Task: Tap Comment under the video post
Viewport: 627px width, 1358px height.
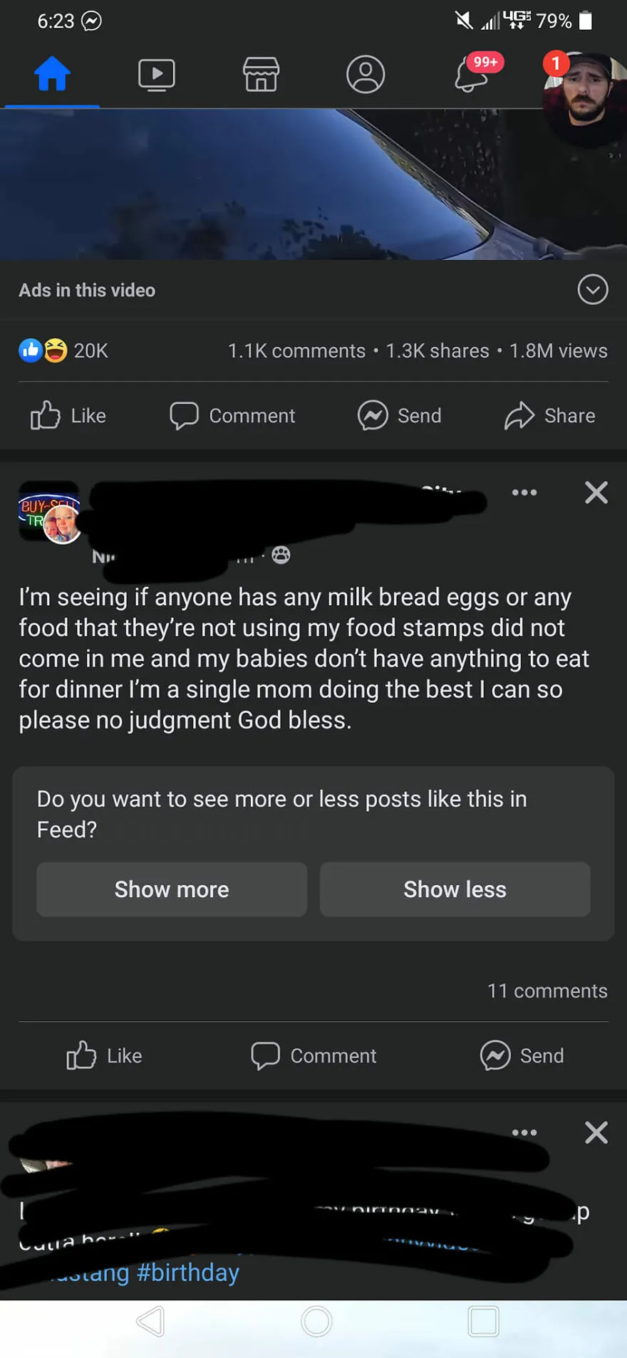Action: pyautogui.click(x=232, y=416)
